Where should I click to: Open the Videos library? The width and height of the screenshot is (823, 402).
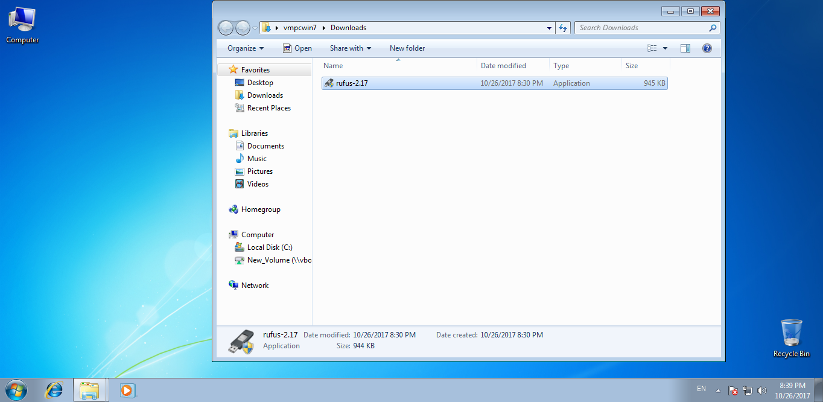[x=258, y=184]
